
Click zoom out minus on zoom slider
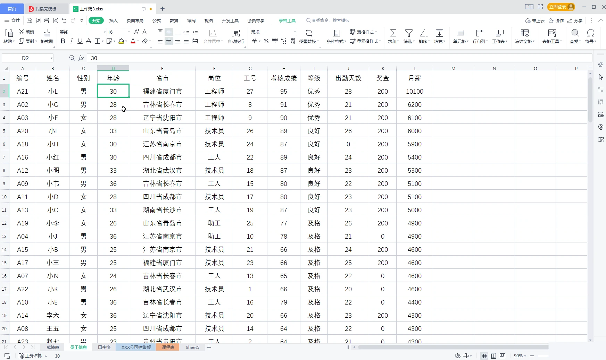point(532,356)
